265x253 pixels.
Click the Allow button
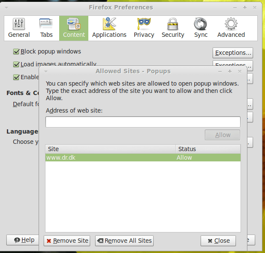[x=223, y=135]
